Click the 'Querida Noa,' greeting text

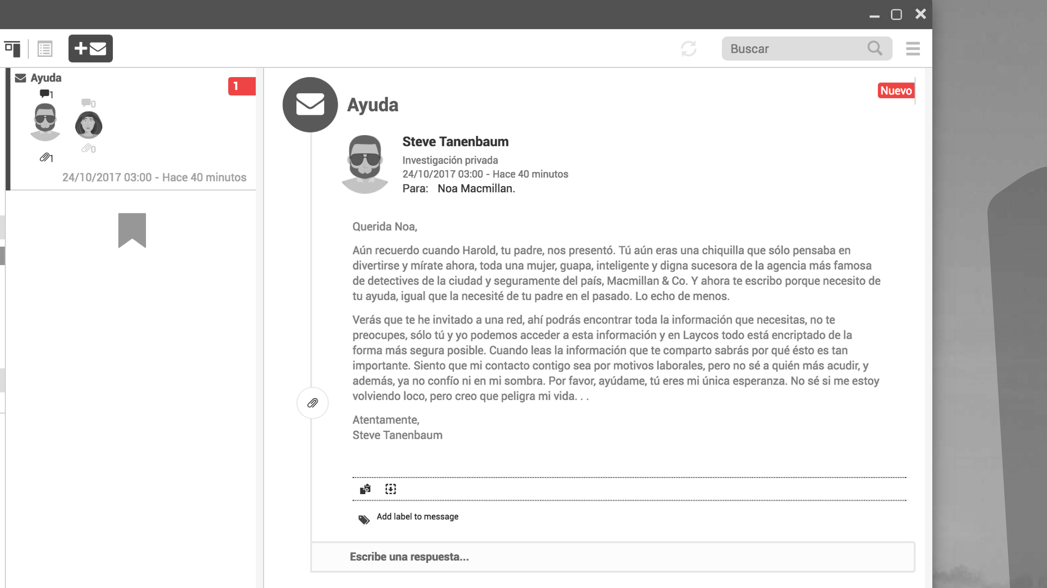(x=385, y=227)
